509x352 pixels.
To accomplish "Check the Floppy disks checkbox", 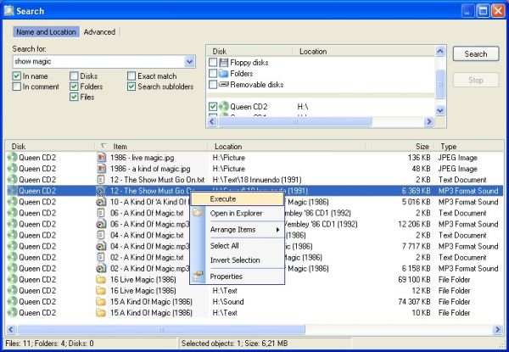I will coord(213,62).
